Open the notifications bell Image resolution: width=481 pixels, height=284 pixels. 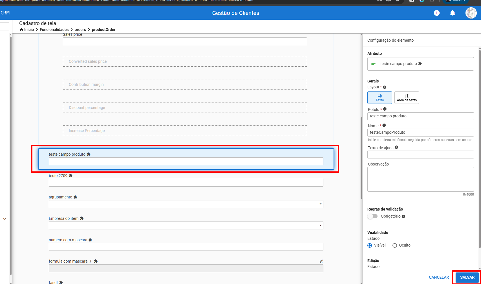click(453, 13)
